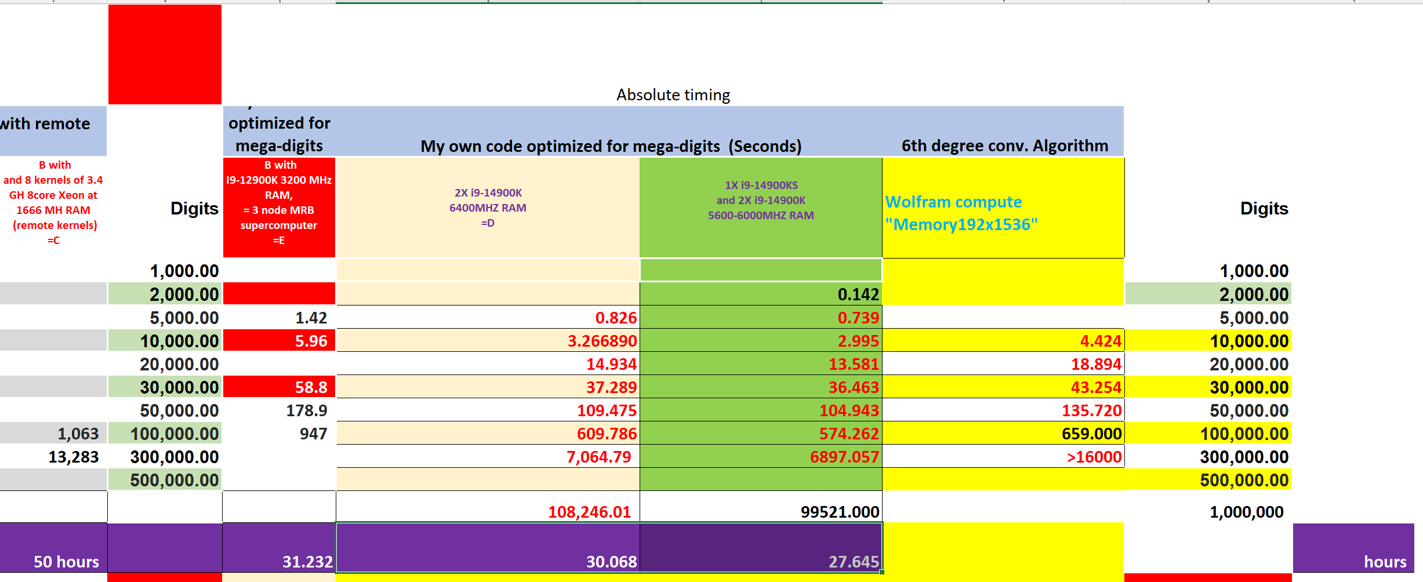Click the cell showing 31.232
The width and height of the screenshot is (1423, 582).
tap(279, 548)
